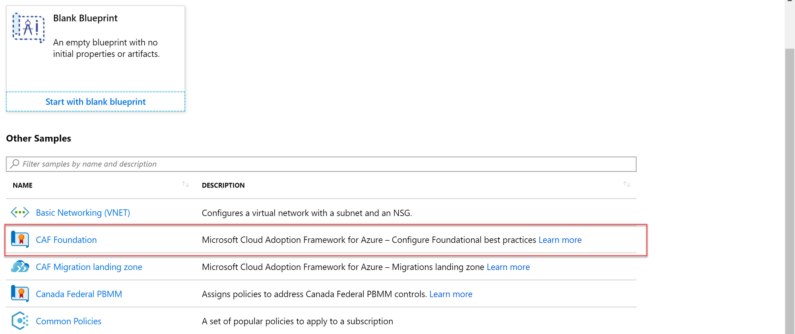Open the CAF Foundation sample
This screenshot has height=334, width=795.
click(x=66, y=240)
